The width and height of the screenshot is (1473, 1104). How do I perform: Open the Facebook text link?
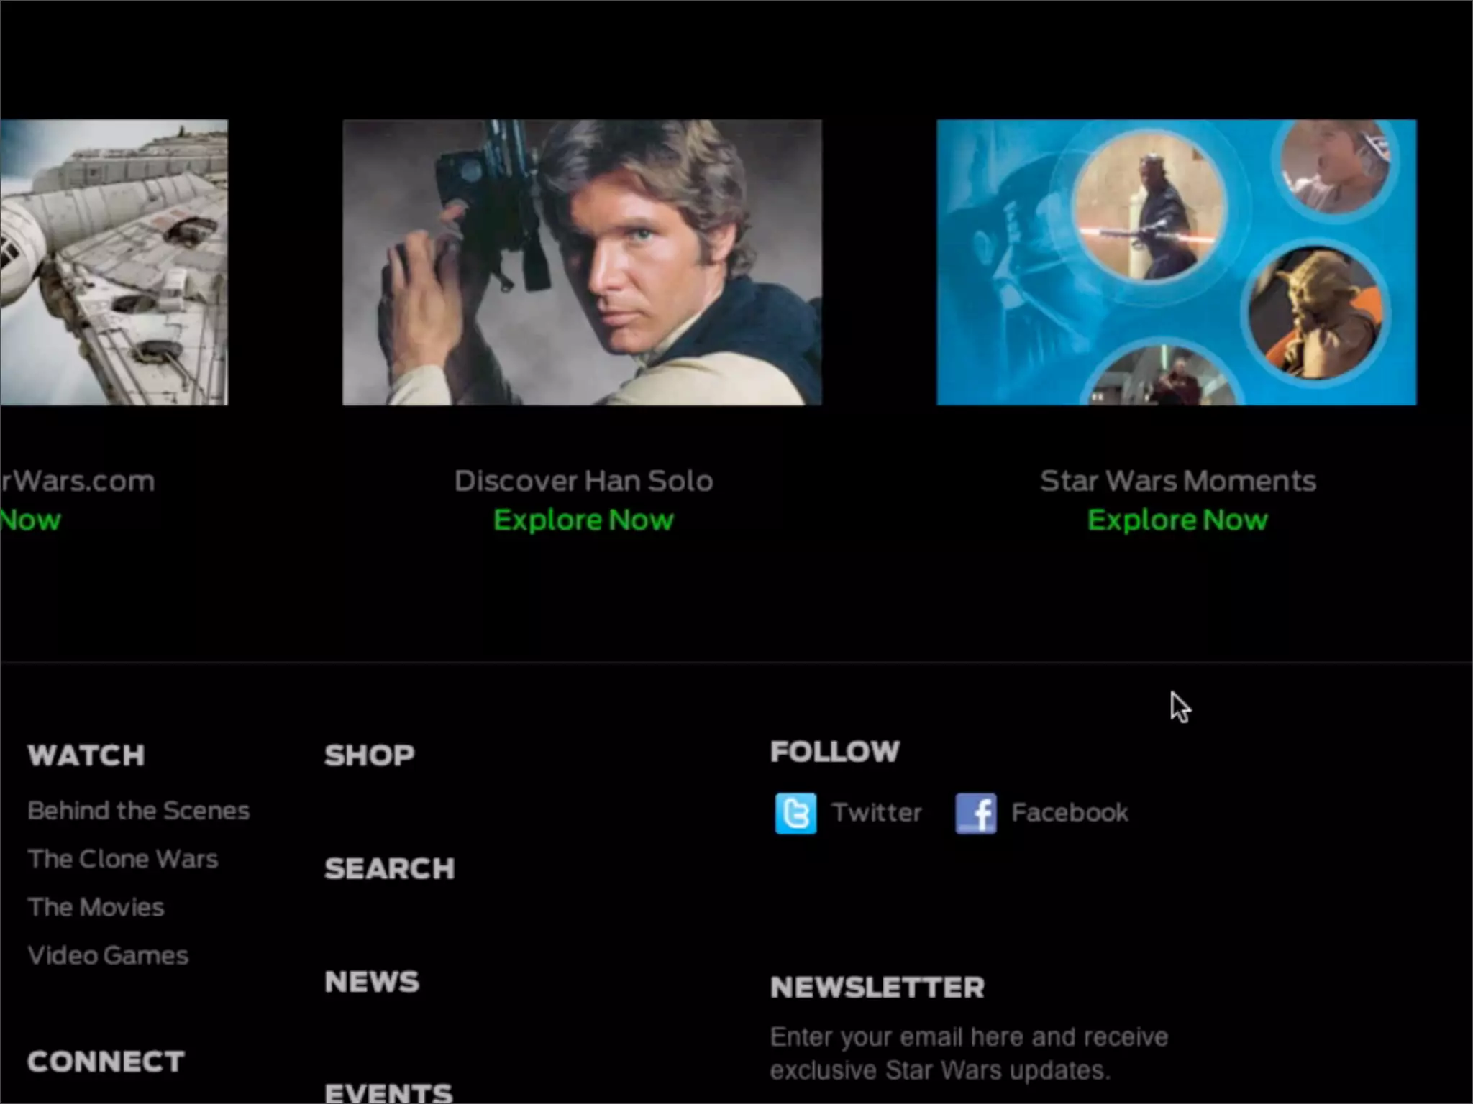pyautogui.click(x=1070, y=813)
